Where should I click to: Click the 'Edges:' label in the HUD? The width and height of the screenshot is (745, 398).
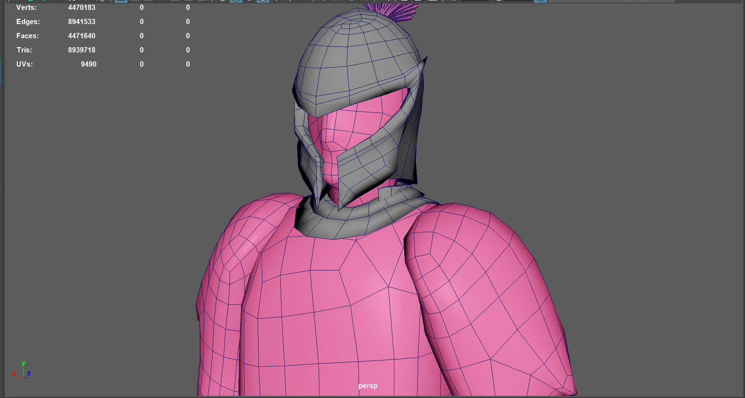28,22
